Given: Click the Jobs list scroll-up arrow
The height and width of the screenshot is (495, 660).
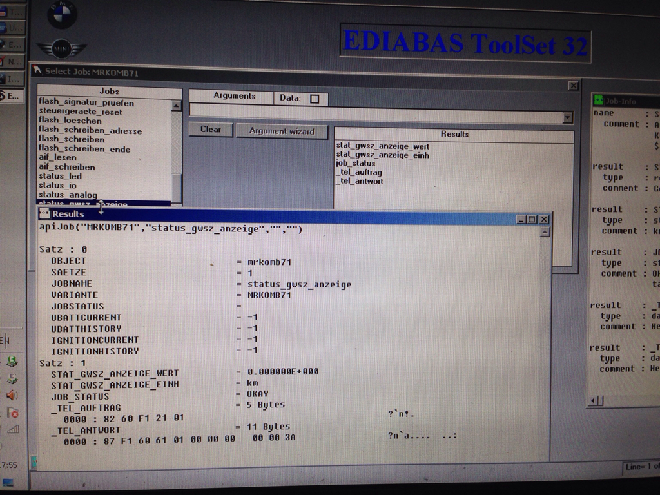Looking at the screenshot, I should point(177,106).
